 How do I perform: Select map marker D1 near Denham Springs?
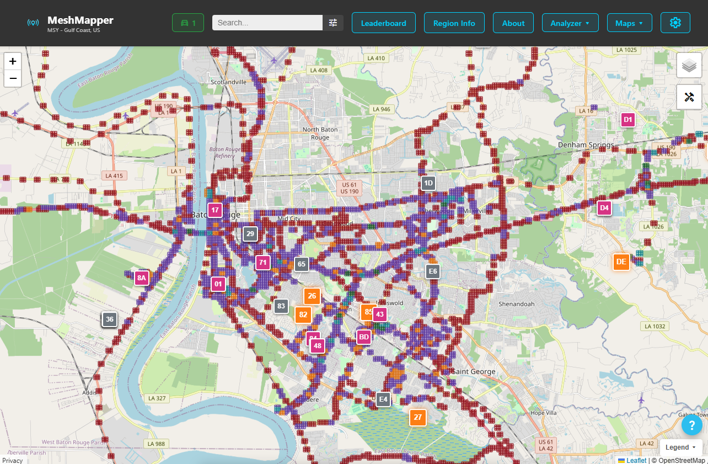[627, 119]
